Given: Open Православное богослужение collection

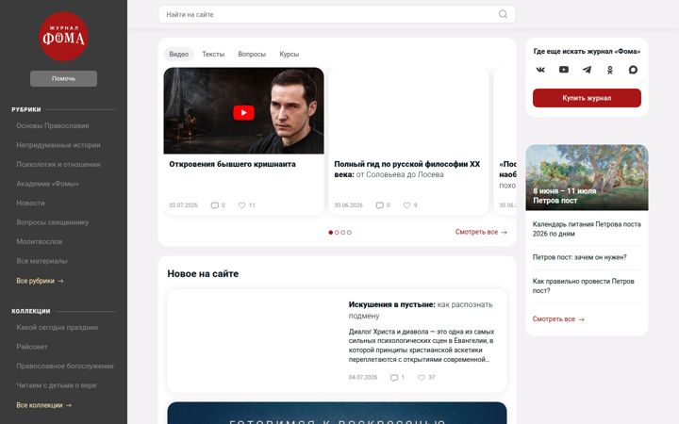Looking at the screenshot, I should click(65, 366).
